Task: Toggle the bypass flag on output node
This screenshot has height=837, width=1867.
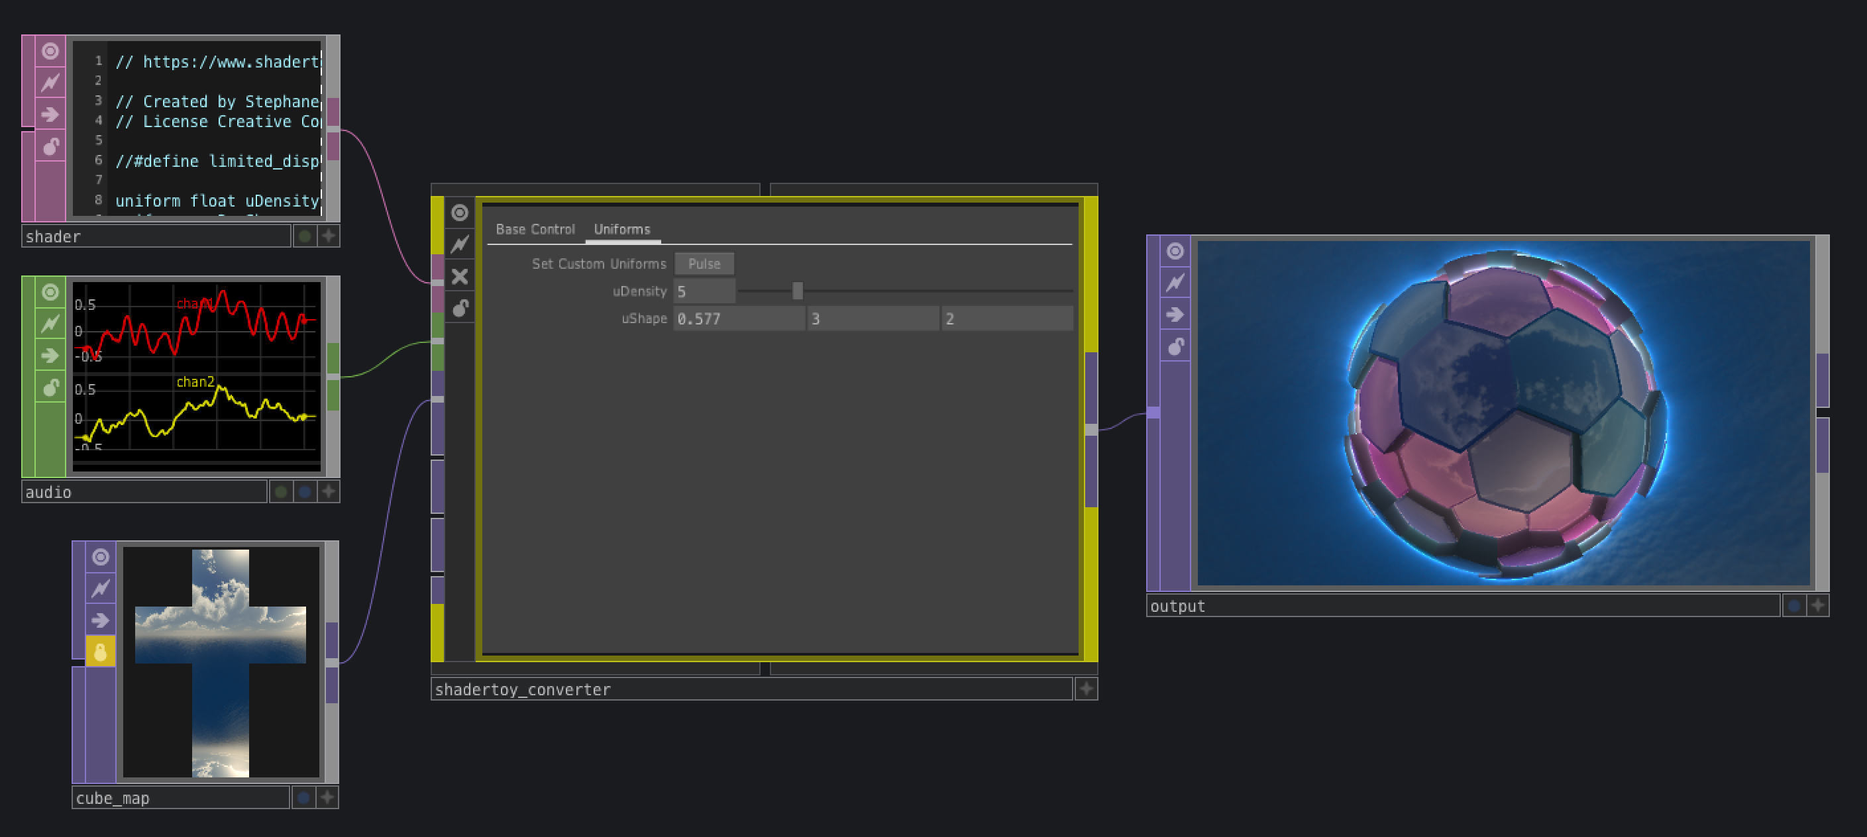Action: (1175, 283)
